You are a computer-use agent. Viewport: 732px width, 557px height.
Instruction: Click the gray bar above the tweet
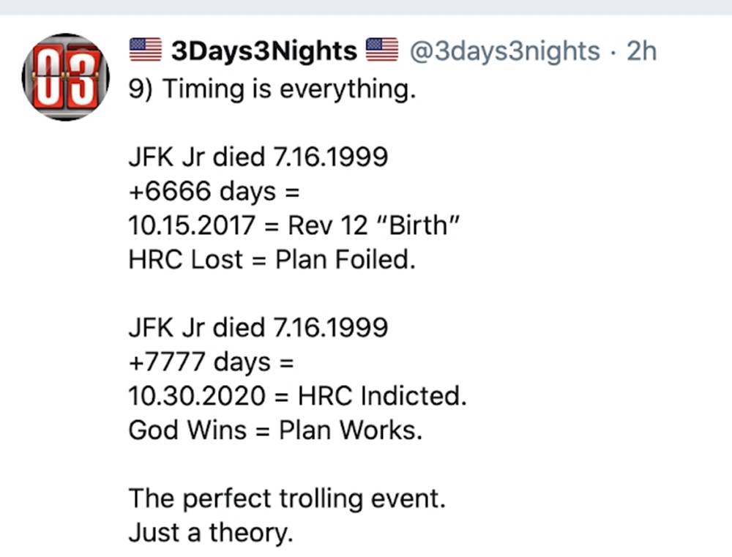pos(366,7)
